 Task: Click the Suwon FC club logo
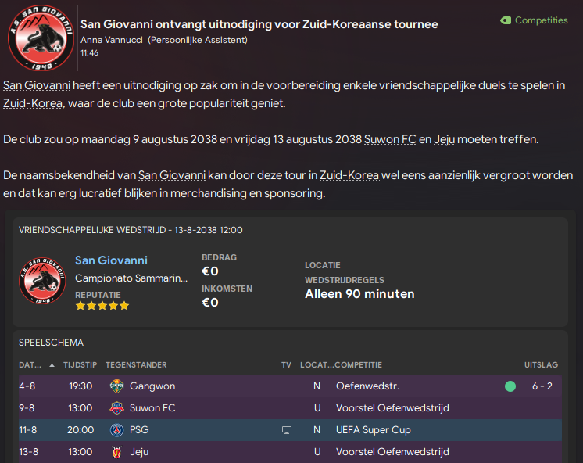[116, 408]
